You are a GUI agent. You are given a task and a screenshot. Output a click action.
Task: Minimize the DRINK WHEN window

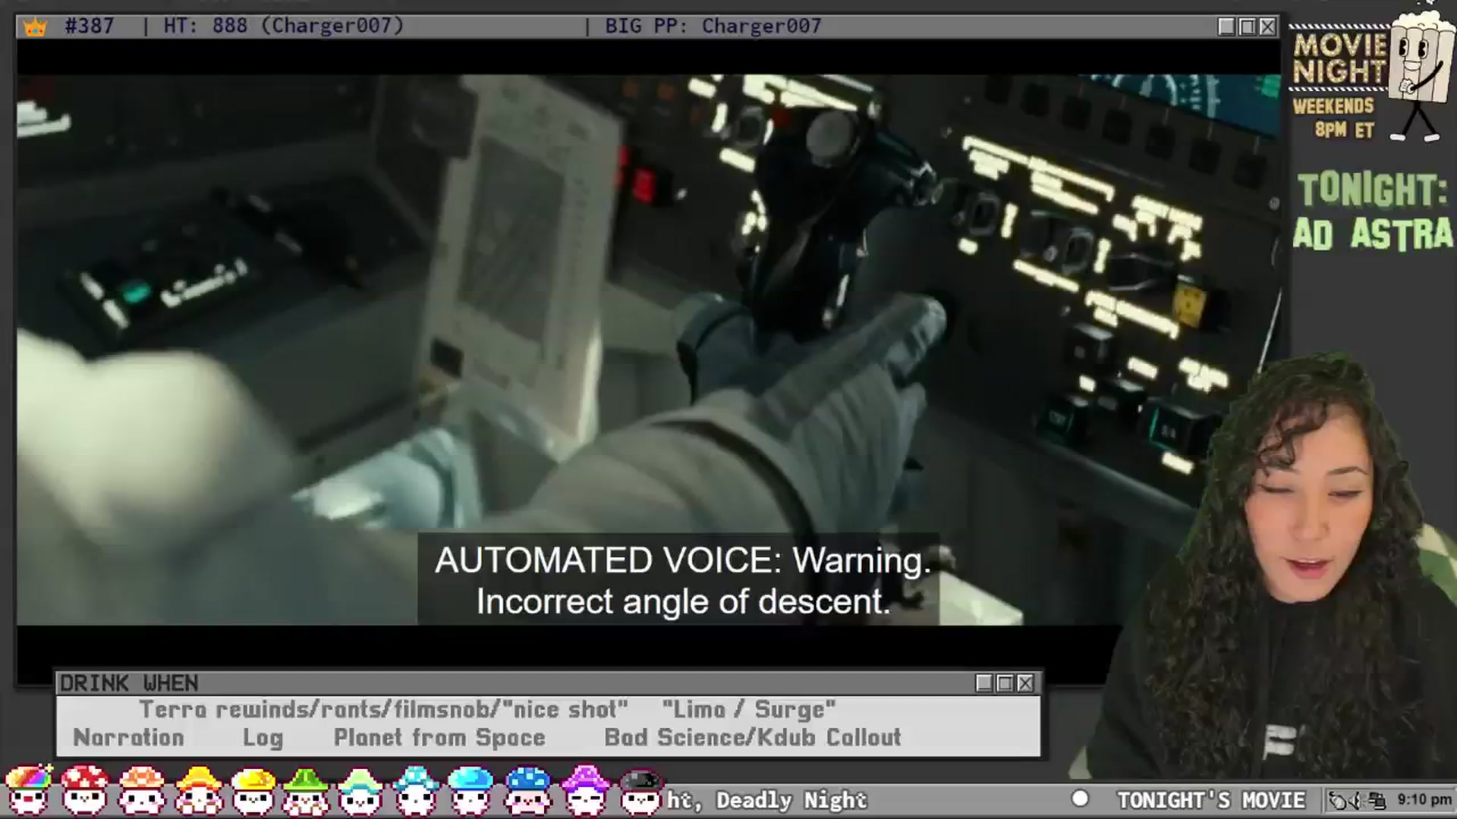pyautogui.click(x=984, y=683)
